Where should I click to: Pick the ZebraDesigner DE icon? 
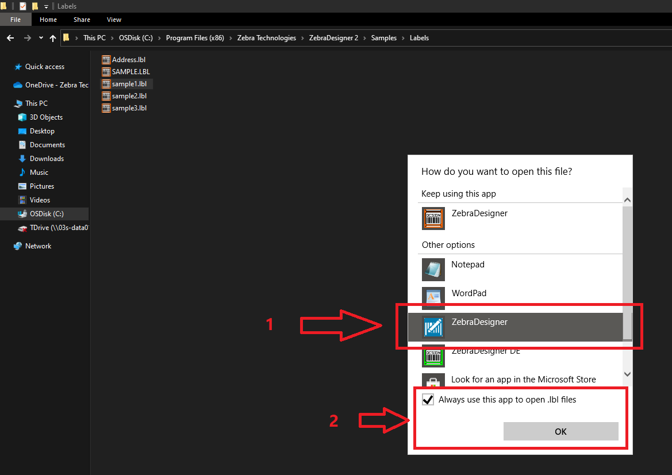click(x=433, y=356)
